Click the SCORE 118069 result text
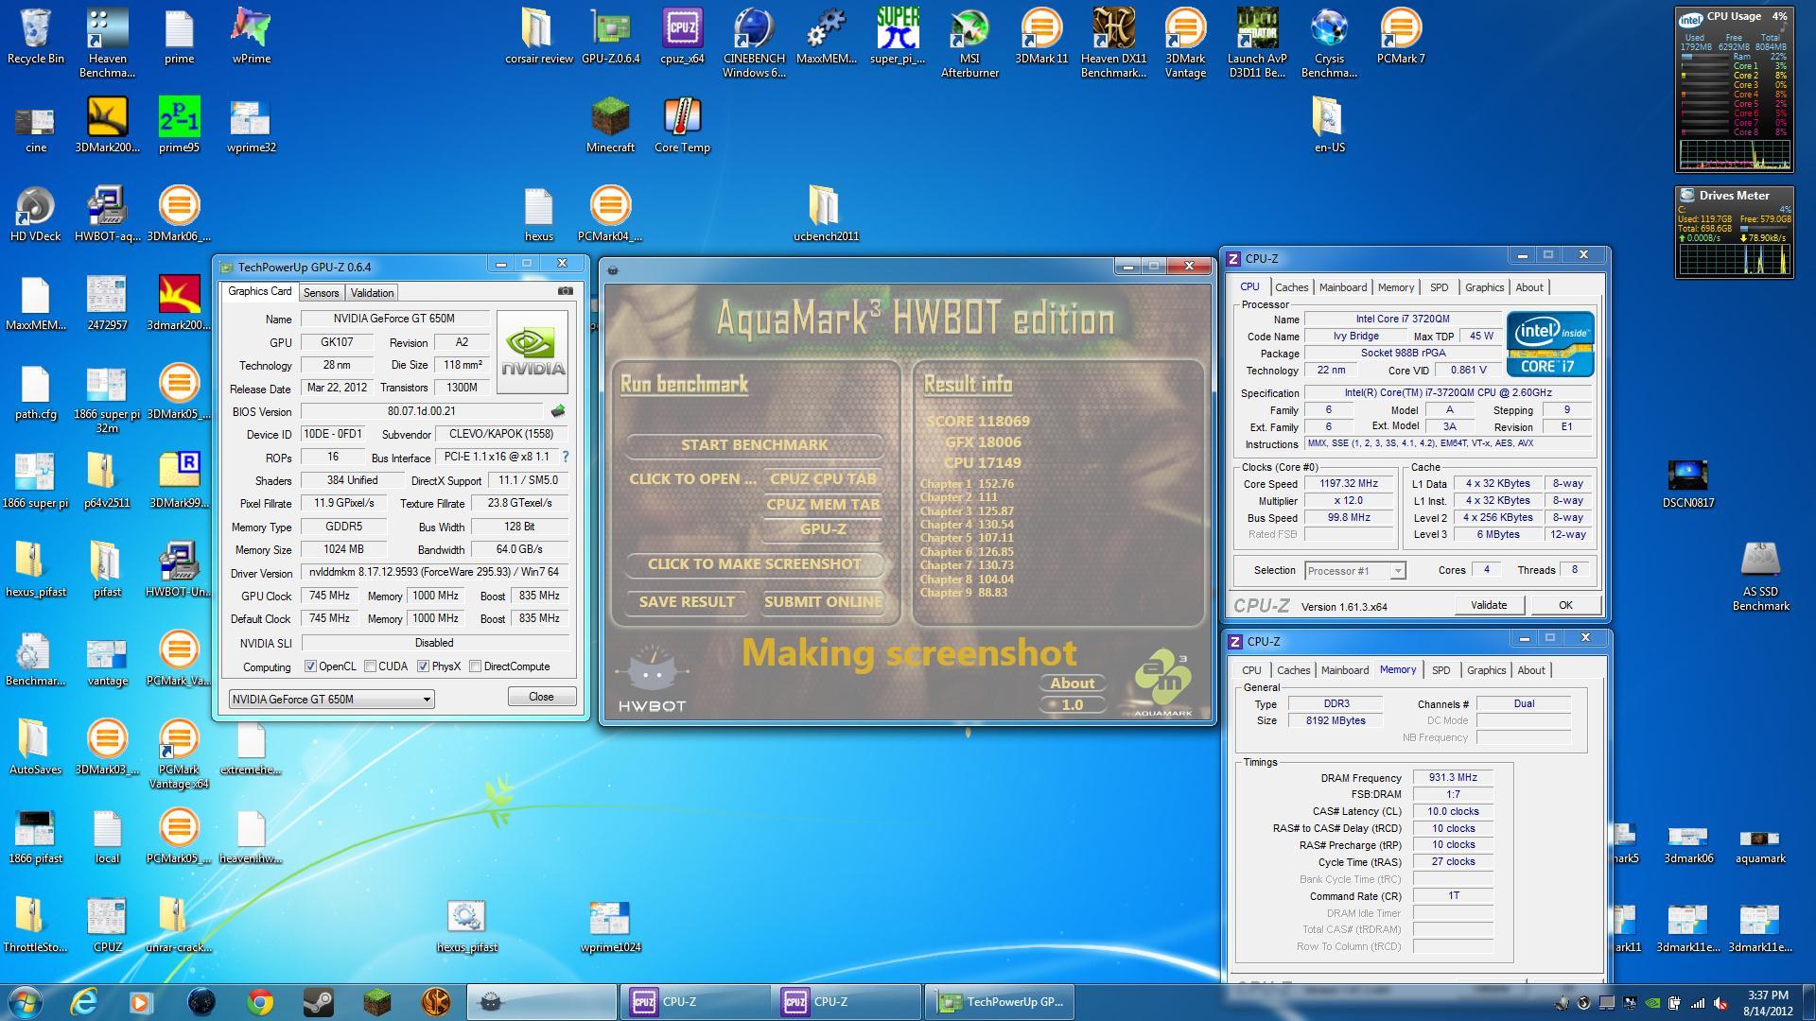Screen dimensions: 1816x1021 [x=978, y=422]
